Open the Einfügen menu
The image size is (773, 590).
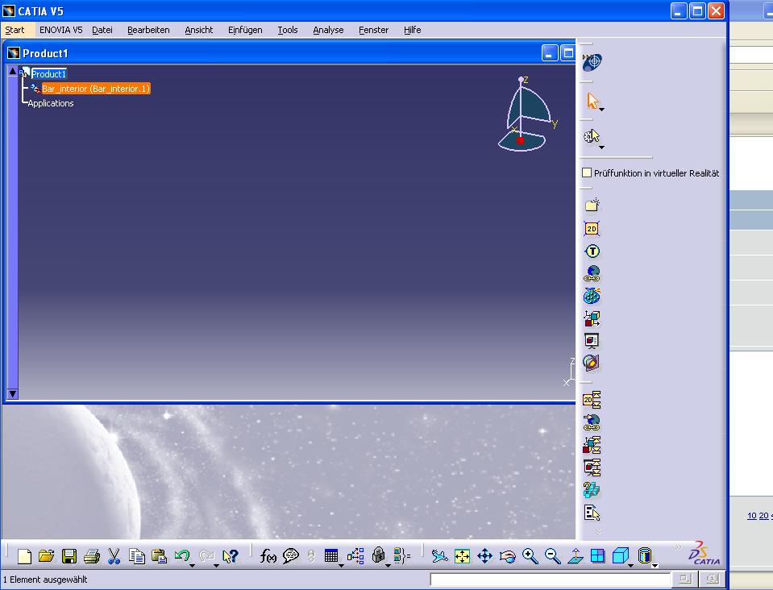tap(245, 30)
